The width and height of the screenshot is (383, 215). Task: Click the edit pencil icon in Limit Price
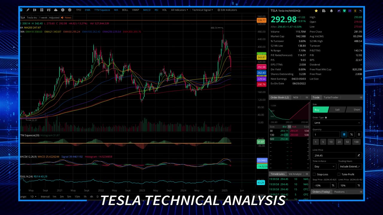[358, 155]
